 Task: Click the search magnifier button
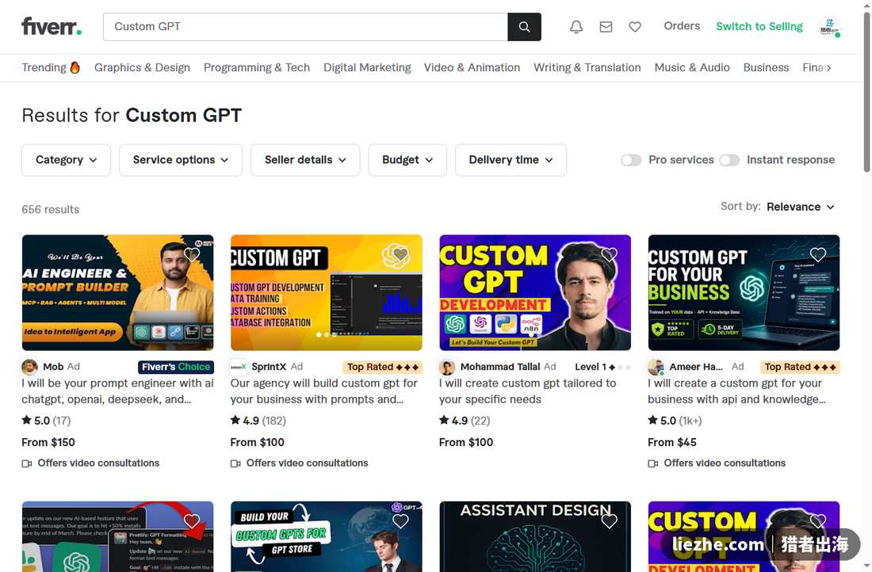pos(524,27)
